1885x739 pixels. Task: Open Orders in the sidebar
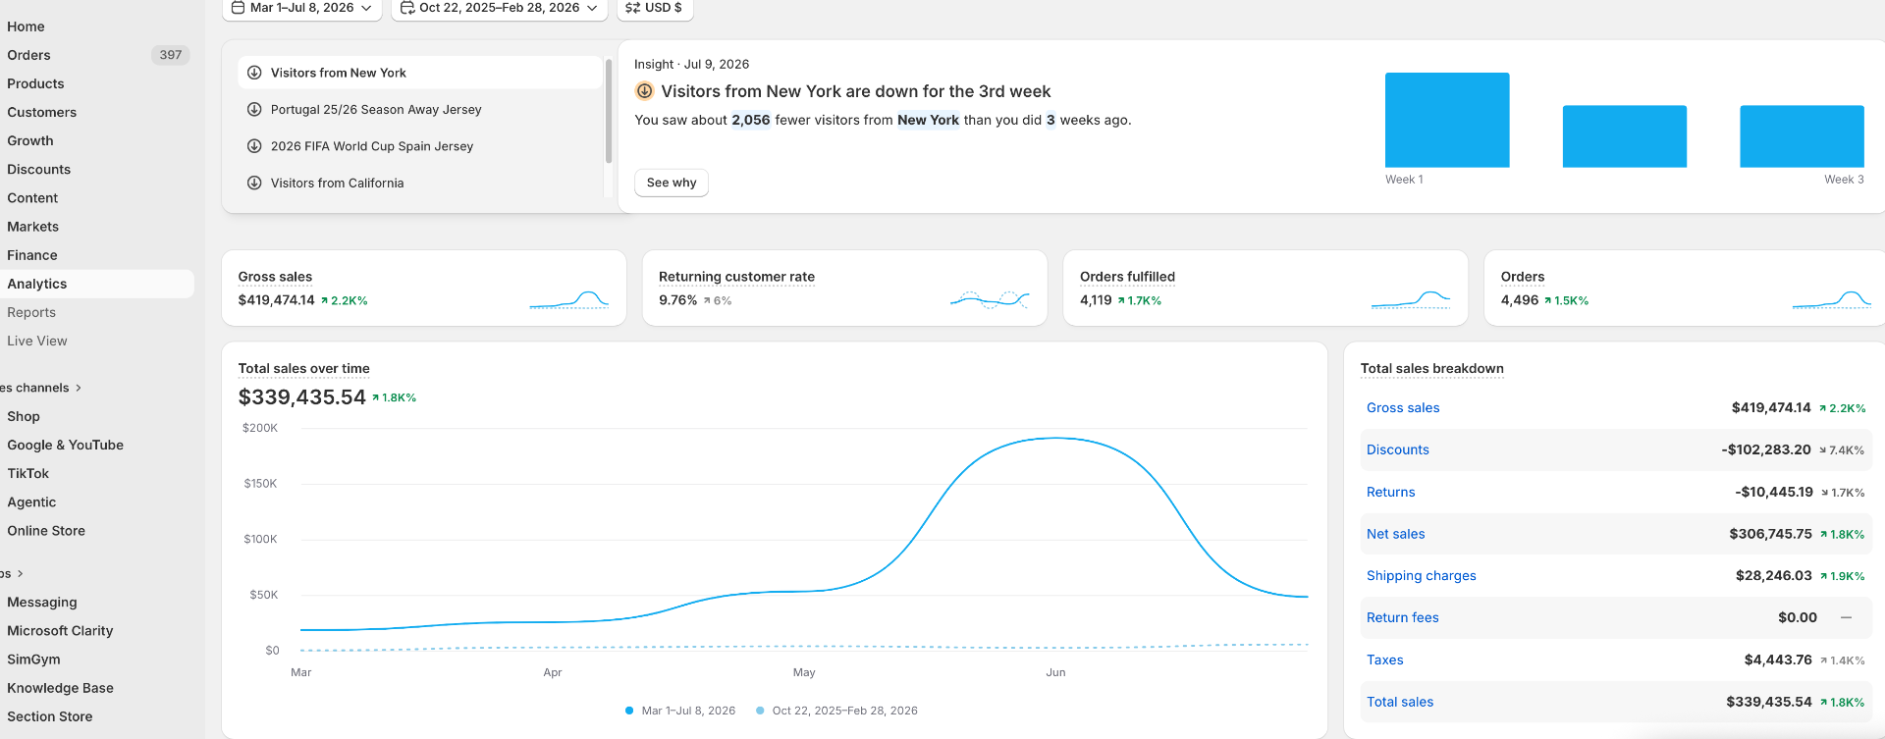coord(28,55)
